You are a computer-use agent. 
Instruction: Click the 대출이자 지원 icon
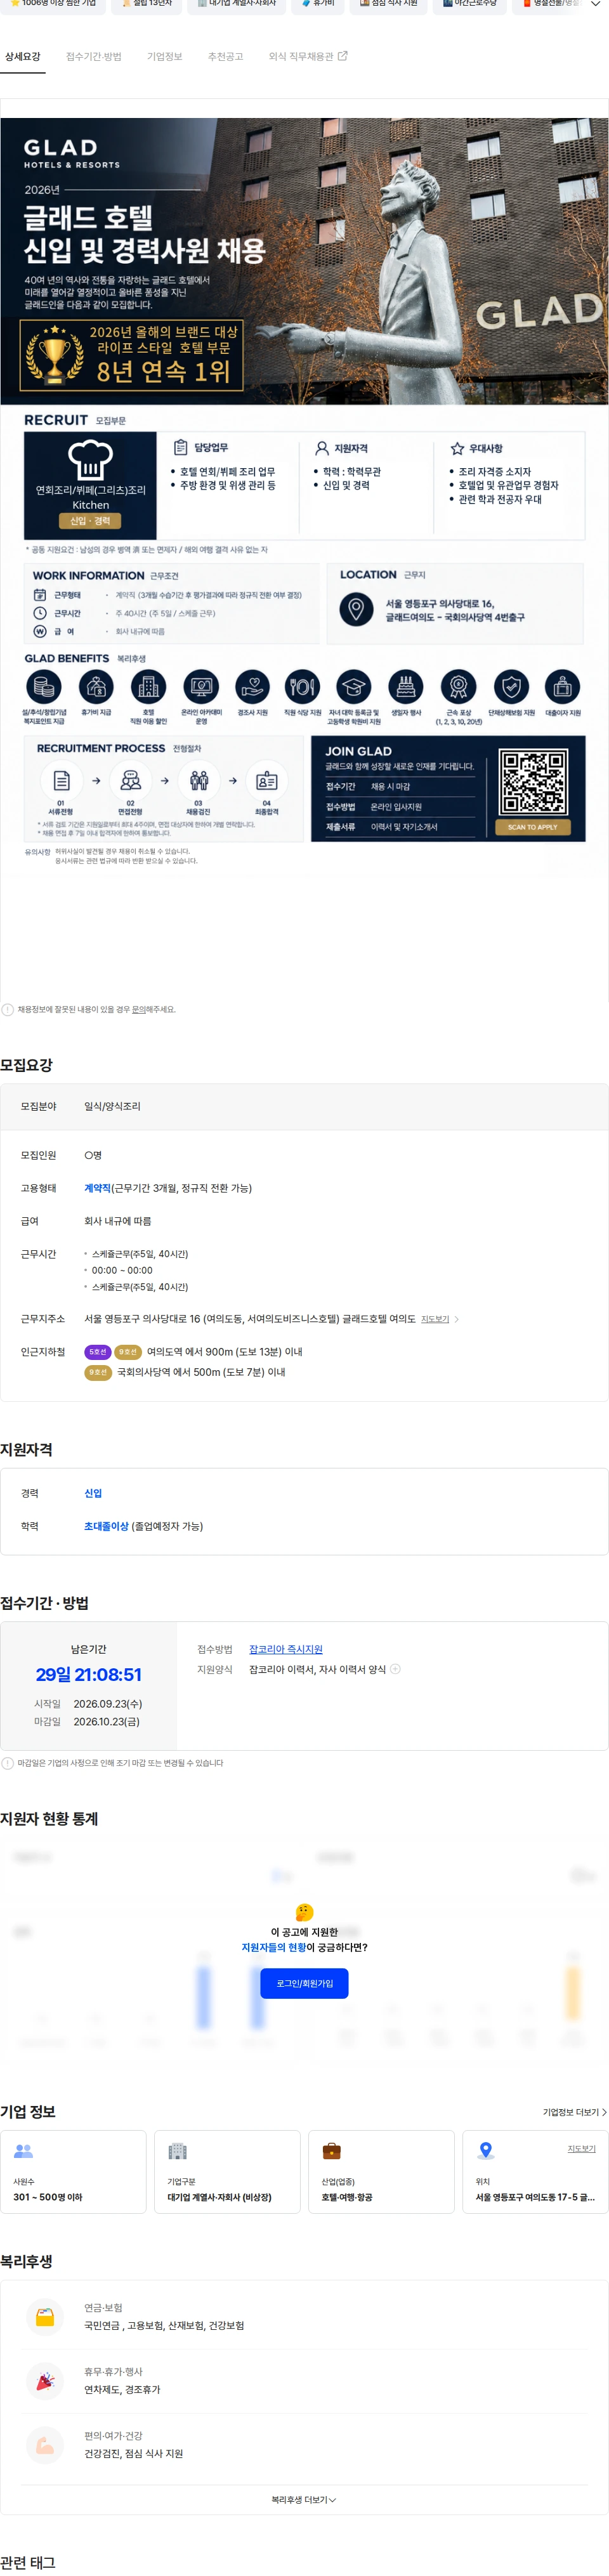(x=562, y=687)
